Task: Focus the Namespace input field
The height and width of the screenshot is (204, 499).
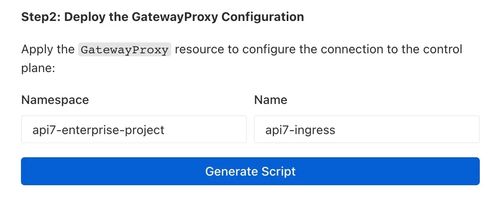Action: tap(134, 130)
